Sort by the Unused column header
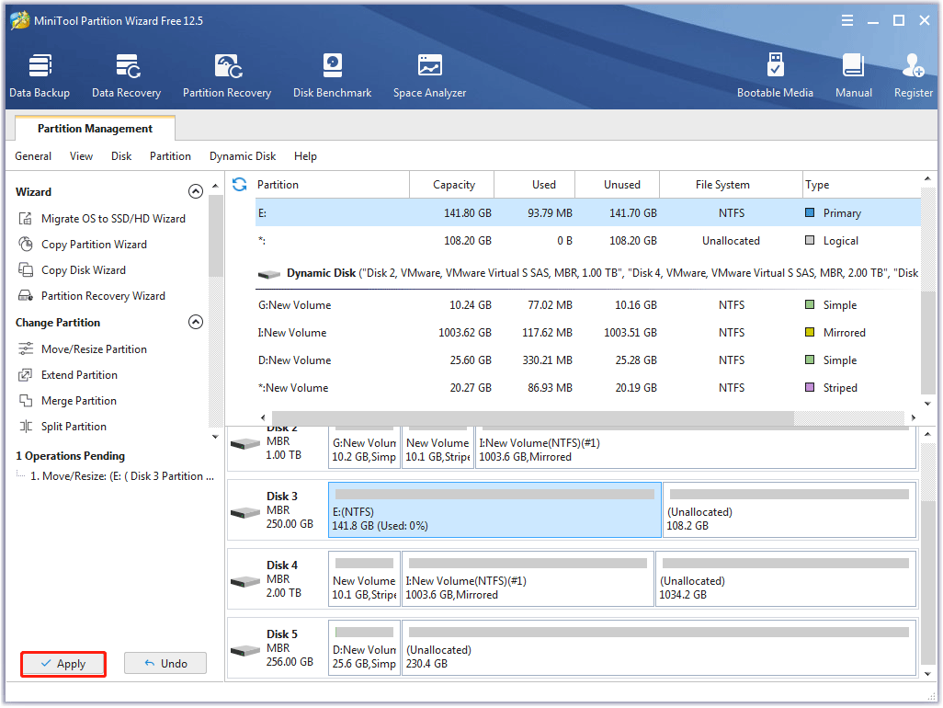943x708 pixels. [618, 185]
